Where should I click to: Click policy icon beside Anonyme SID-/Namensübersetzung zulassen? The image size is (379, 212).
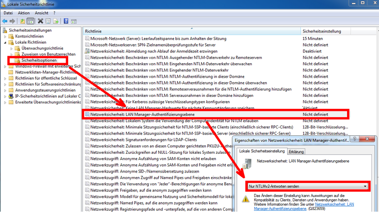[x=87, y=171]
